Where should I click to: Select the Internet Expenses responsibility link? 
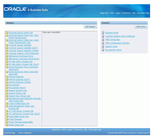[16, 77]
